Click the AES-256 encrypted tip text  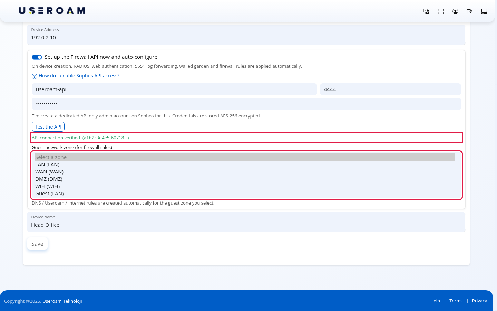click(146, 116)
